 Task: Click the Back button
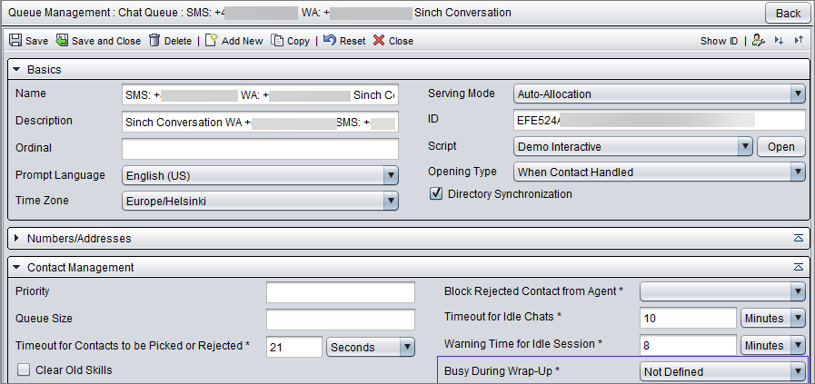[x=788, y=13]
